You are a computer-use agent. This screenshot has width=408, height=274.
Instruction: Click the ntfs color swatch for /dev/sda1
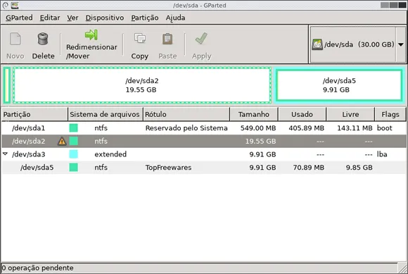coord(74,128)
